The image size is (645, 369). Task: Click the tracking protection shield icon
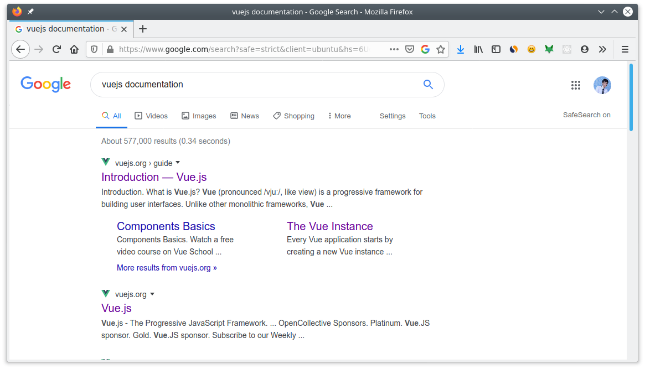click(94, 49)
